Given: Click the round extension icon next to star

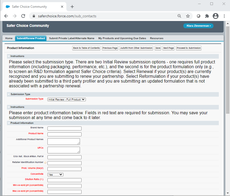Looking at the screenshot, I should [199, 16].
